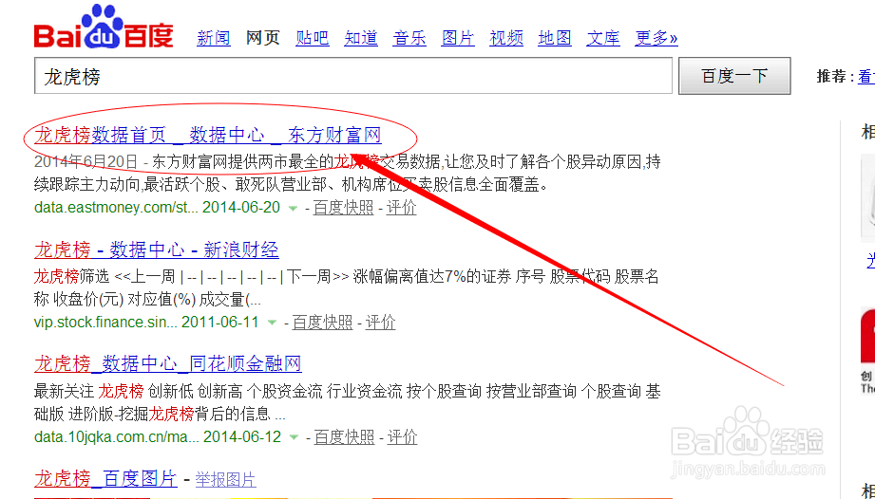875x499 pixels.
Task: Click 评价 for the 10jqka result
Action: pos(402,436)
